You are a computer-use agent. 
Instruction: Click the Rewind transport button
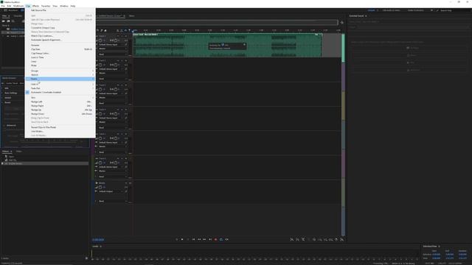[199, 239]
